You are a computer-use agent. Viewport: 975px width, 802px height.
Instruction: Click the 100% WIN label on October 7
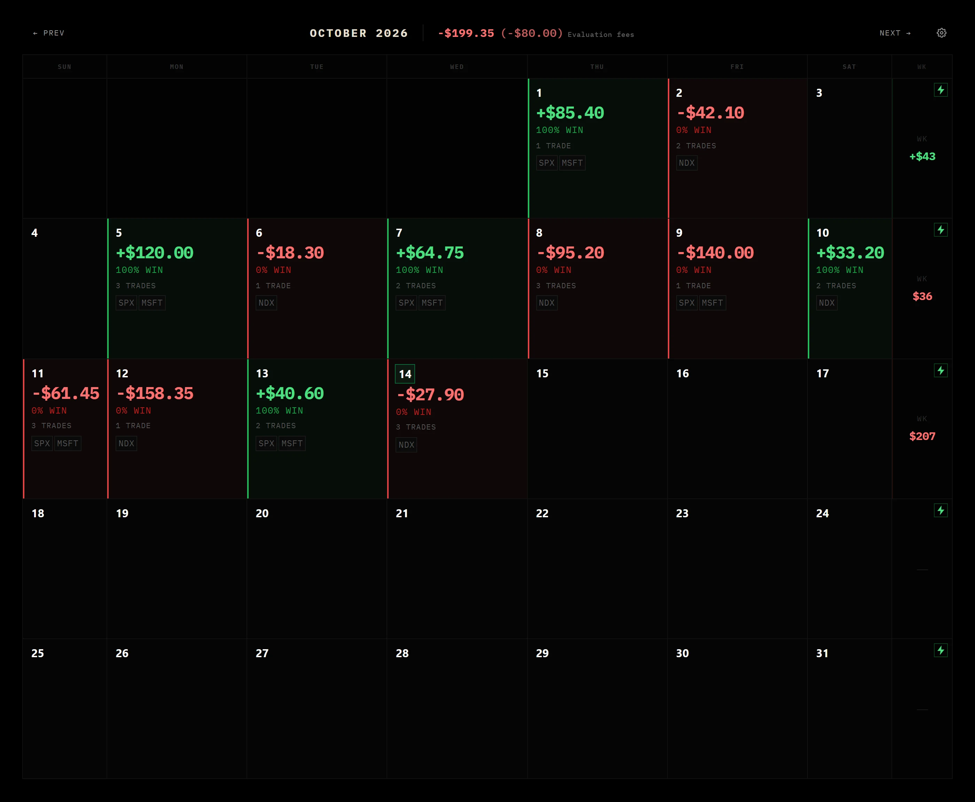pos(419,270)
